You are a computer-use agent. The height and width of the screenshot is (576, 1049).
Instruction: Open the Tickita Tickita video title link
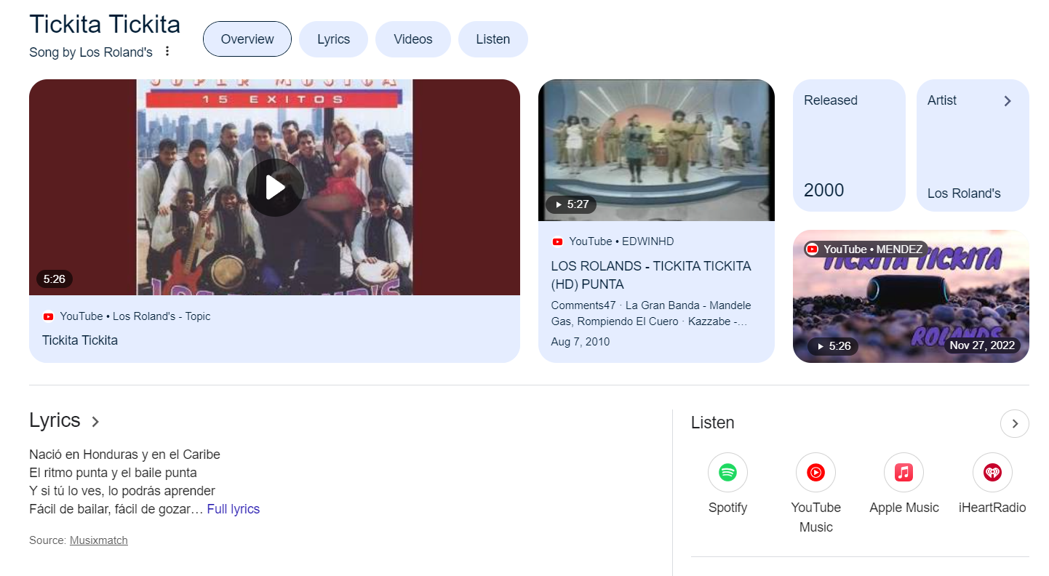click(x=80, y=340)
